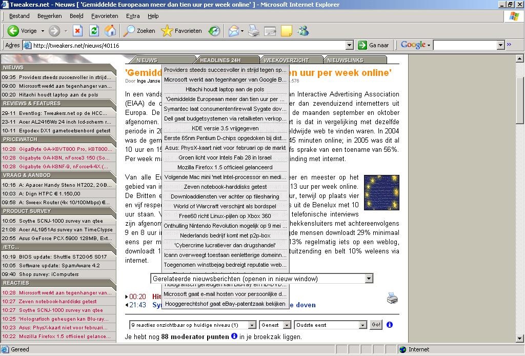Select headline Hitachi houdt laptop aan de pols

[225, 89]
